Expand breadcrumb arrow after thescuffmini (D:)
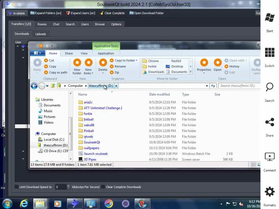Image resolution: width=279 pixels, height=209 pixels. click(x=116, y=86)
